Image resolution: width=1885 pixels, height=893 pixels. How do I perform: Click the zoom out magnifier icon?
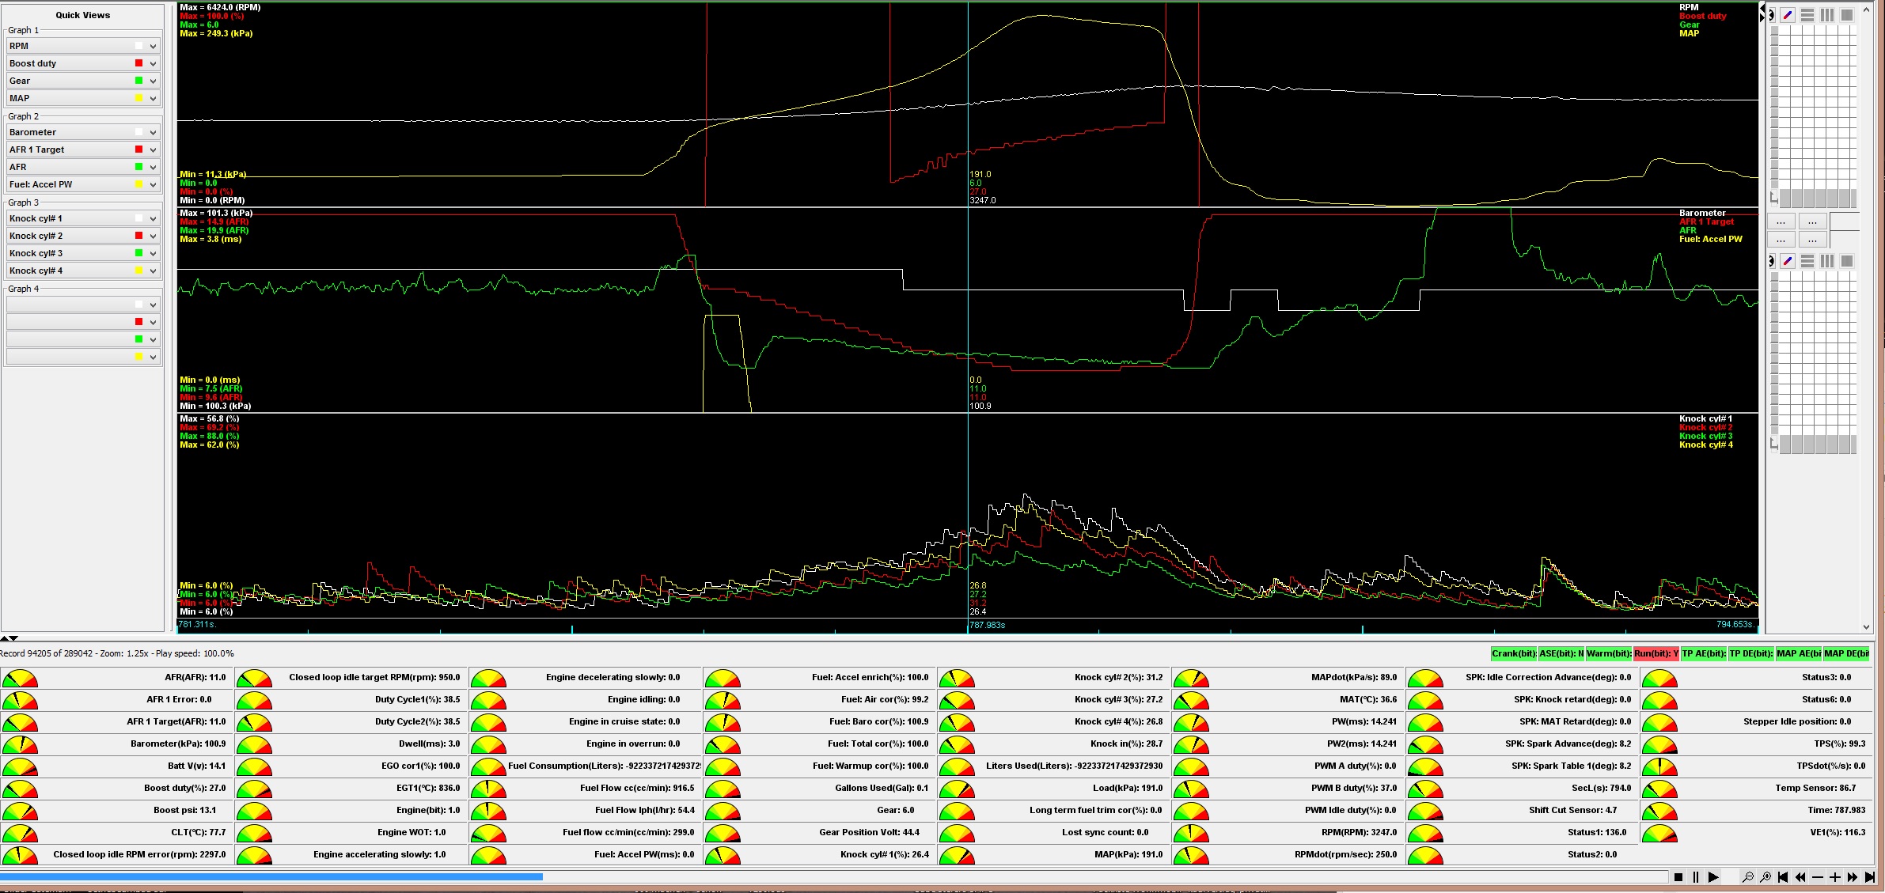pos(1748,877)
